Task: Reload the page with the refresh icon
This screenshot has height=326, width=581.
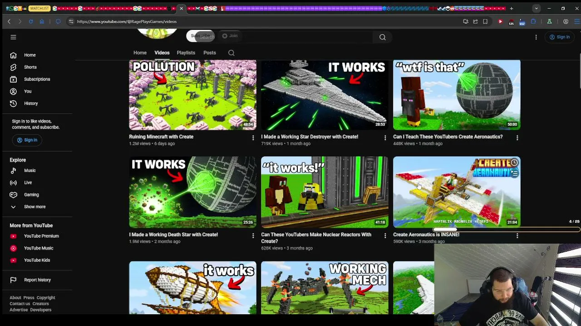Action: click(x=31, y=21)
